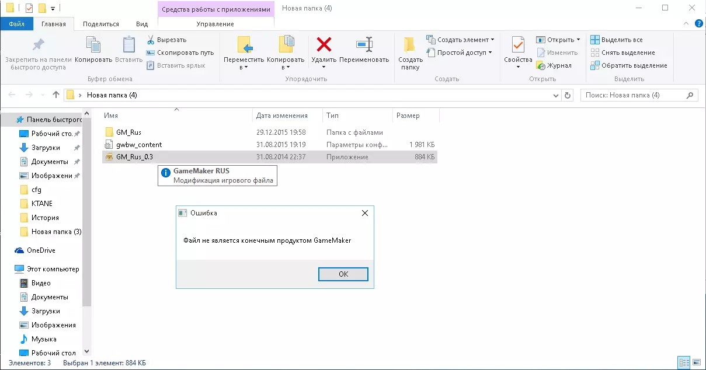Click the Изменить edit command
706x370 pixels.
557,53
